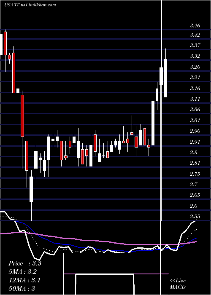
Task: Click the 5MA : 3.2 readout
Action: [23, 272]
